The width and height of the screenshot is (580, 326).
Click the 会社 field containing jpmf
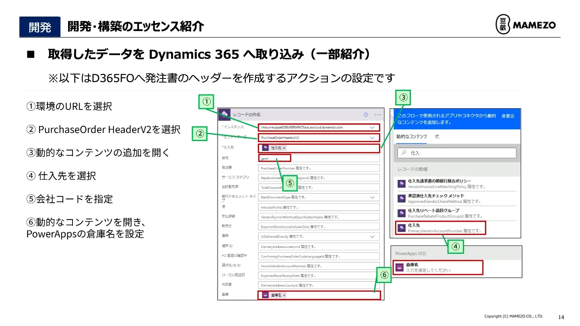click(x=319, y=158)
